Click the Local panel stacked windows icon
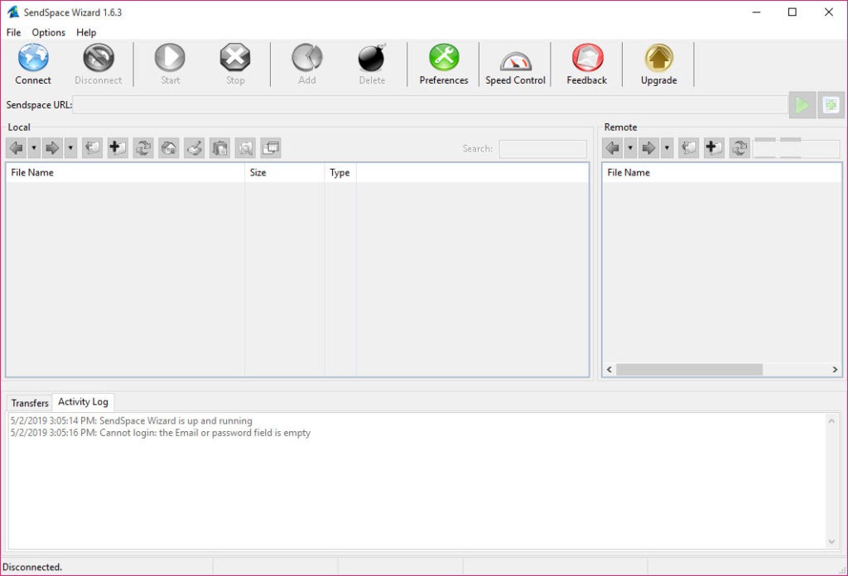 pyautogui.click(x=271, y=148)
